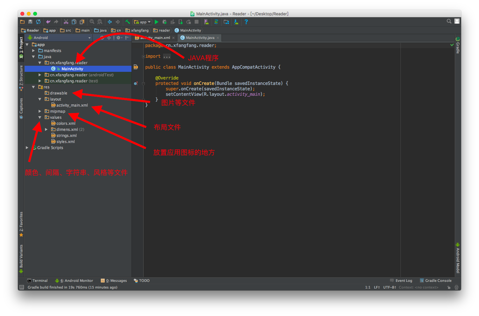Open Project Structure from the toolbar
479x316 pixels.
point(226,22)
